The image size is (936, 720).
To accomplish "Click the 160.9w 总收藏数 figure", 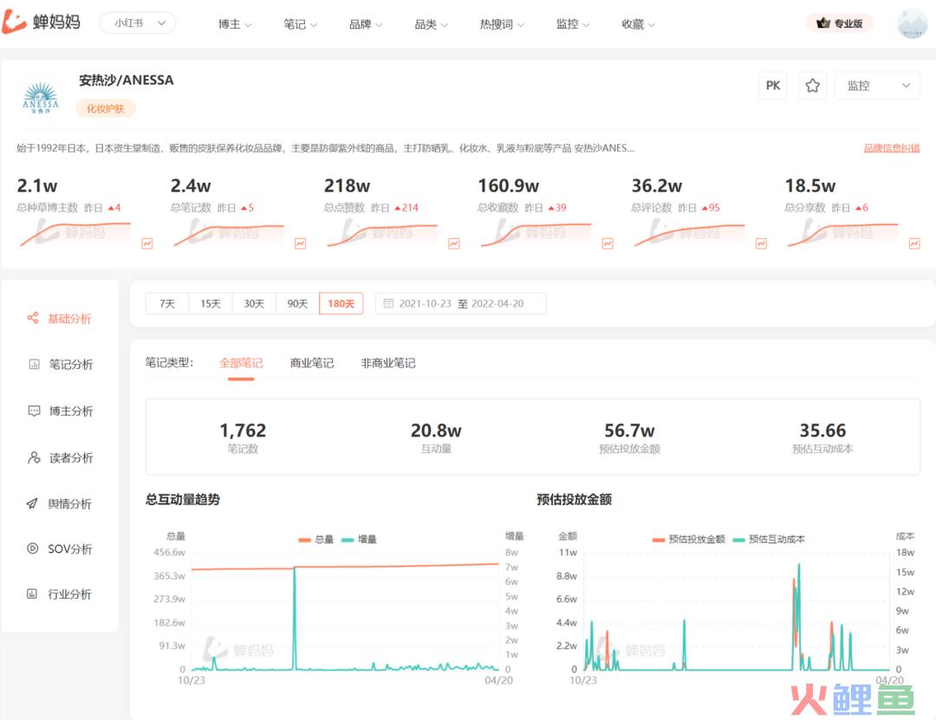I will tap(509, 185).
